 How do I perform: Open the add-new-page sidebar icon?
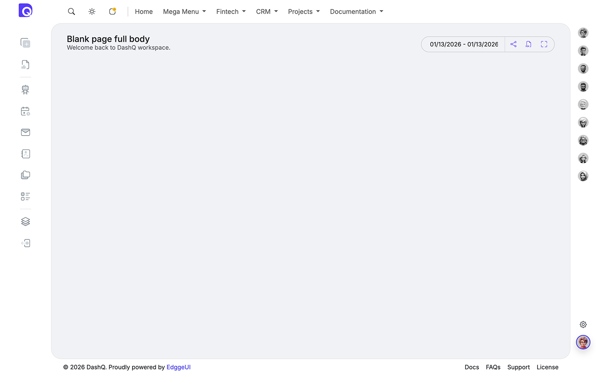point(26,43)
